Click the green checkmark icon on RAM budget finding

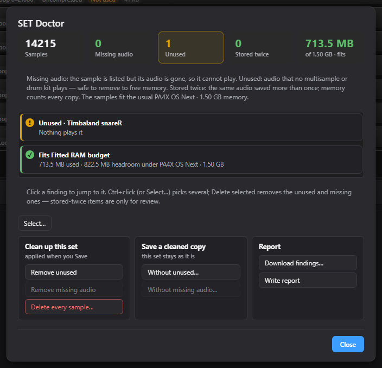[30, 155]
